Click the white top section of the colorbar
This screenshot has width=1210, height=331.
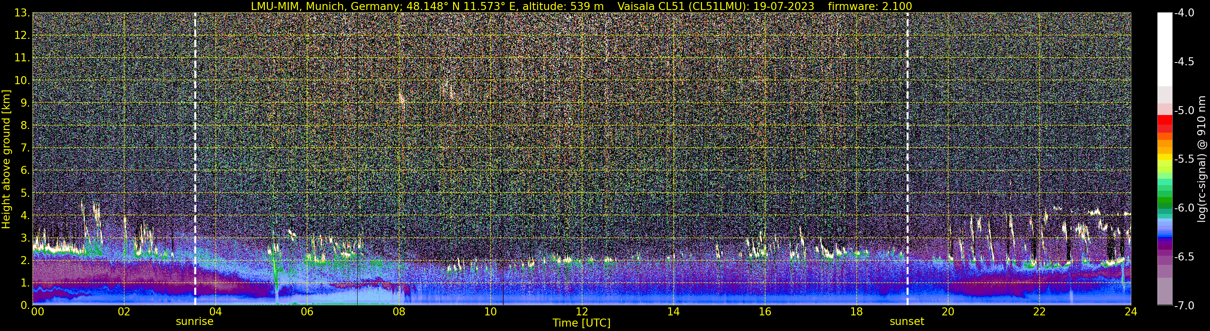coord(1164,49)
